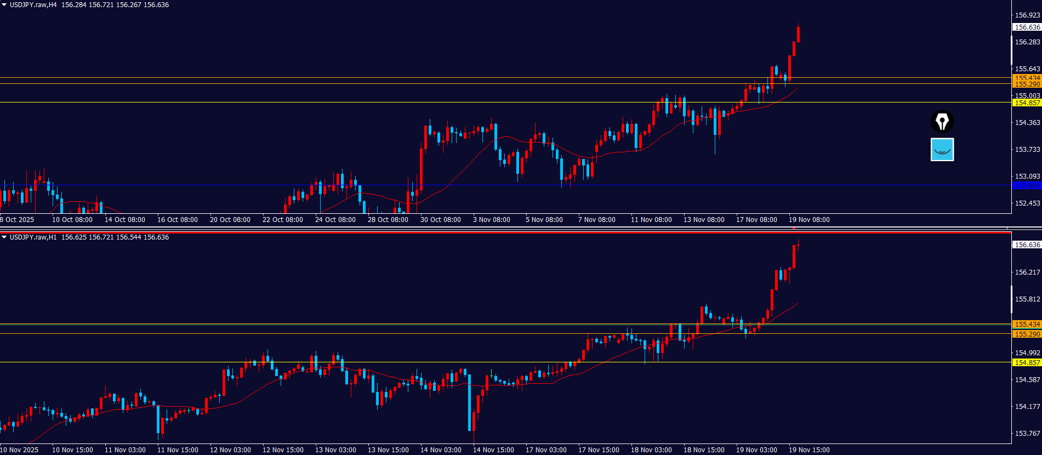The width and height of the screenshot is (1042, 455).
Task: Click the current price 156.636 tag in H1 chart
Action: coord(1027,245)
